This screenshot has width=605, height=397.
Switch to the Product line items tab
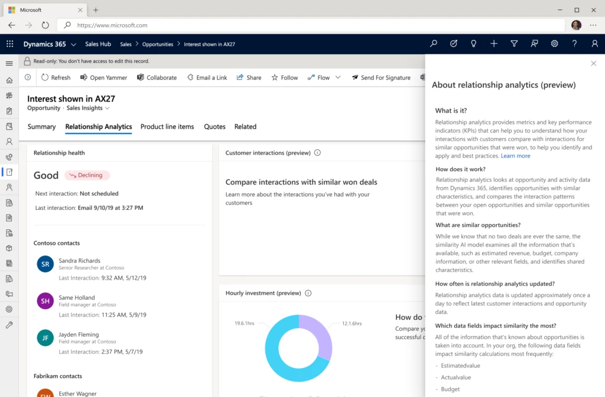pyautogui.click(x=167, y=126)
